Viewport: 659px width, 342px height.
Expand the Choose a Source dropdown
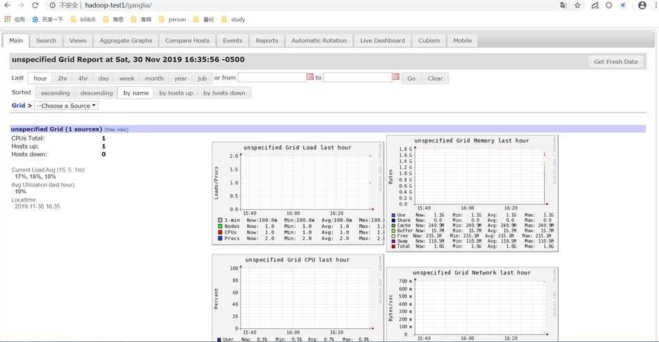(66, 106)
